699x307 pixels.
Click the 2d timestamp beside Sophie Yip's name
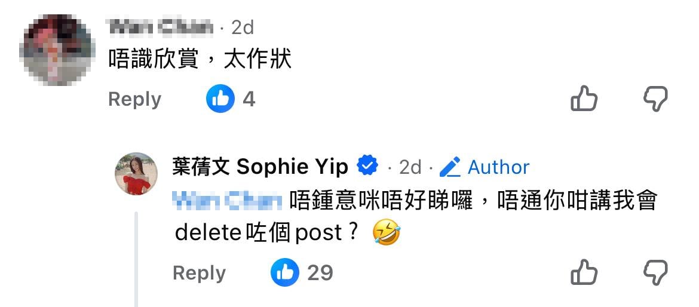410,167
